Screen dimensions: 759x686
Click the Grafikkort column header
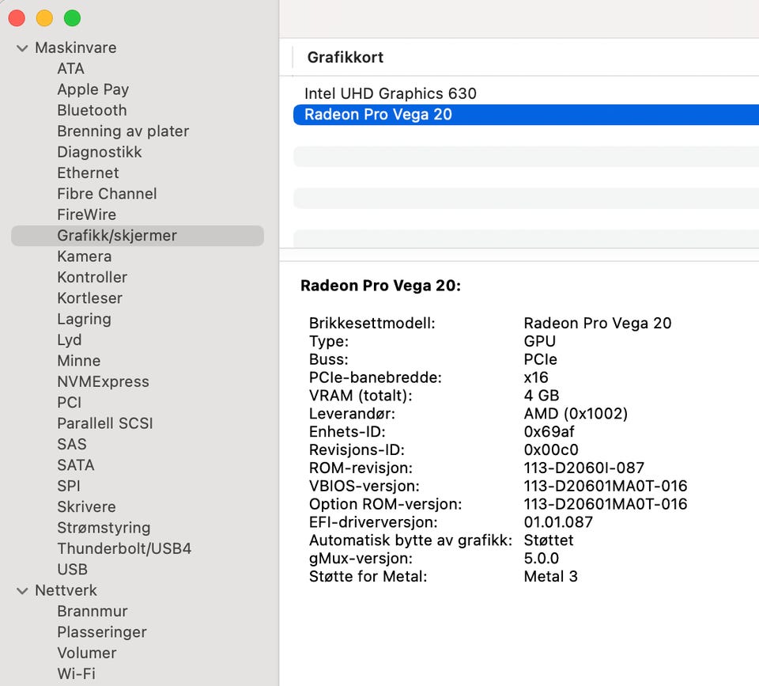346,58
